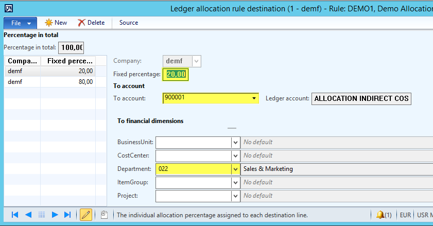Image resolution: width=433 pixels, height=226 pixels.
Task: Click the Fixed percentage input field
Action: click(176, 75)
